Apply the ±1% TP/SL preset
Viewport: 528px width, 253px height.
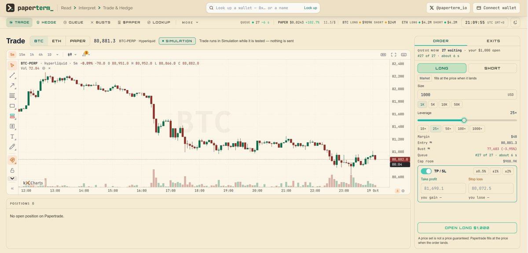tap(495, 171)
